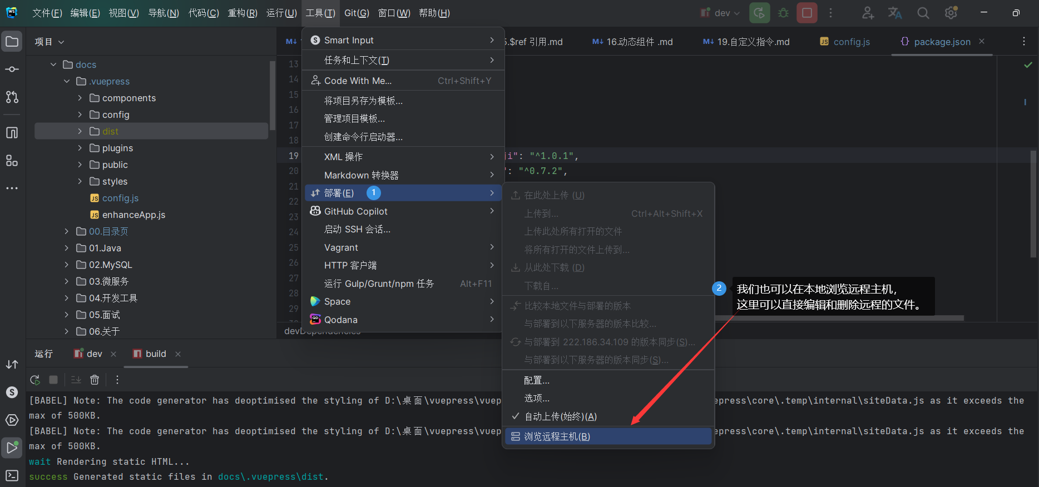Open config.js in the project tree

pos(121,198)
